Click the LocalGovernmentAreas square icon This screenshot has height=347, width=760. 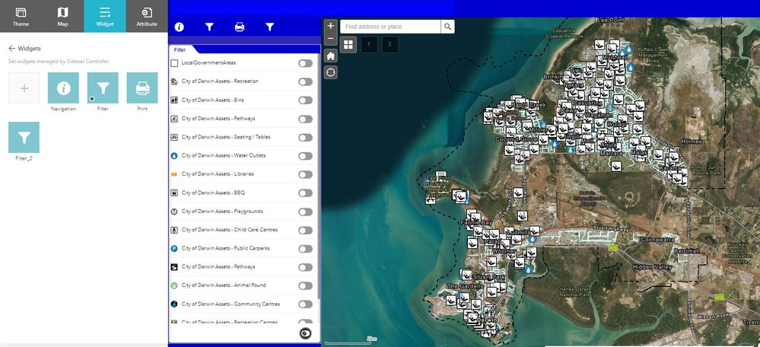click(174, 63)
